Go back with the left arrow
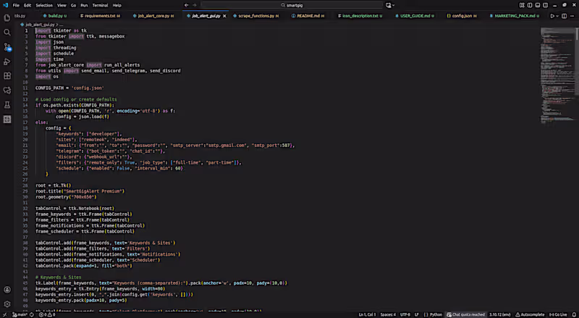The height and width of the screenshot is (318, 579). click(187, 5)
